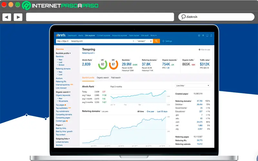The image size is (258, 161).
Task: Open Keywords explorer
Action: point(120,35)
